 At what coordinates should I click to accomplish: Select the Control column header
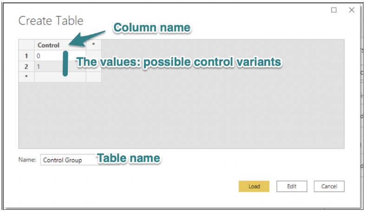point(60,45)
